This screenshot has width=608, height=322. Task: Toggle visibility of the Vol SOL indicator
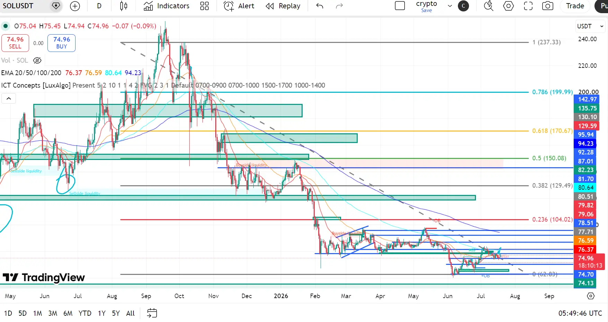(x=37, y=61)
